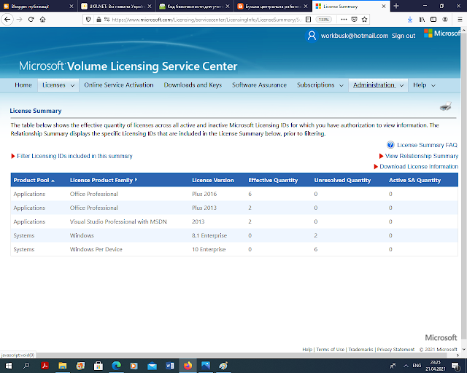Screen dimensions: 467x373
Task: Reload the page with refresh icon
Action: [31, 20]
